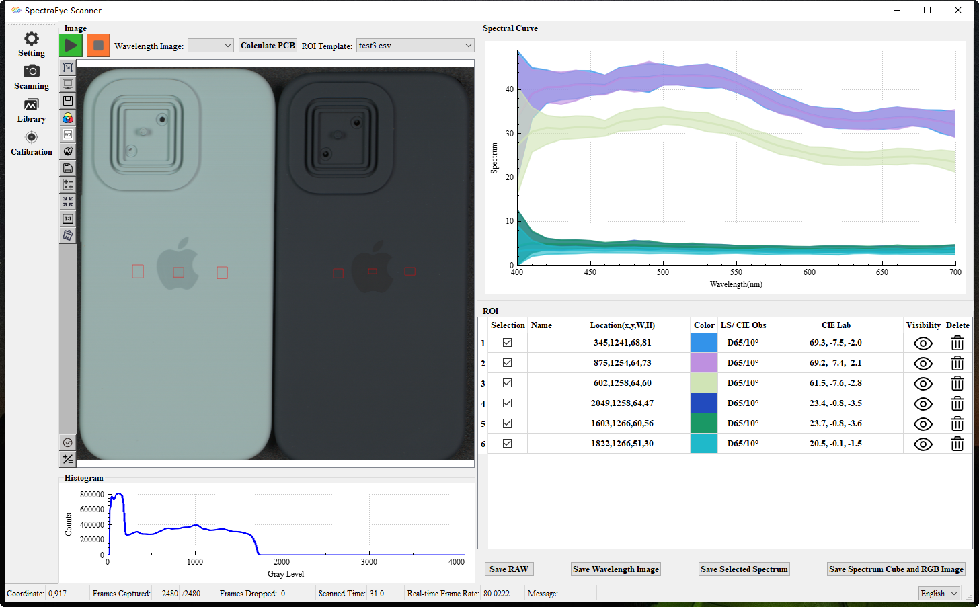Delete ROI row 1 with trash icon

pyautogui.click(x=957, y=343)
